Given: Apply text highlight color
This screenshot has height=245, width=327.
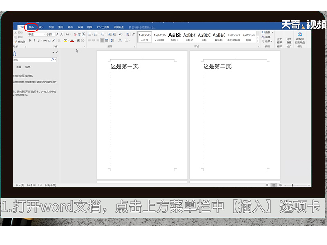Looking at the screenshot, I should point(65,40).
